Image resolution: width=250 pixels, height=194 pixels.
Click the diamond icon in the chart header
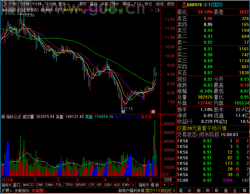pyautogui.click(x=152, y=10)
